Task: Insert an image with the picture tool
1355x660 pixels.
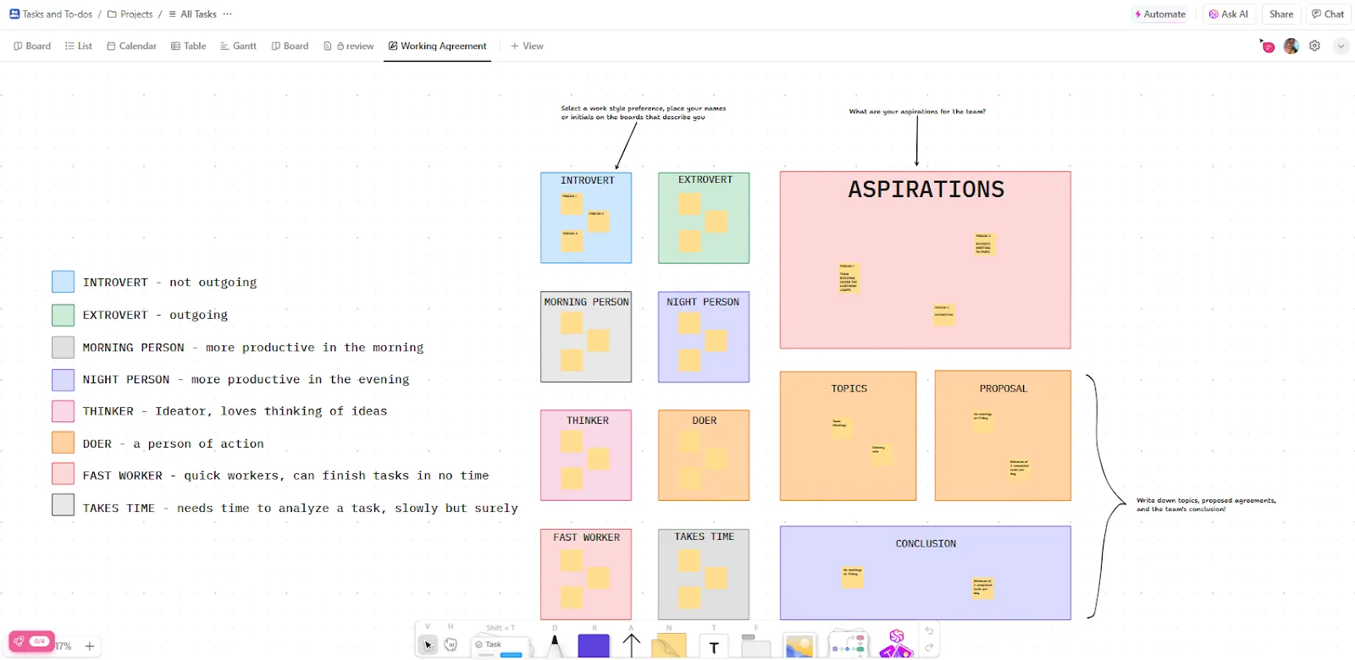Action: 799,646
